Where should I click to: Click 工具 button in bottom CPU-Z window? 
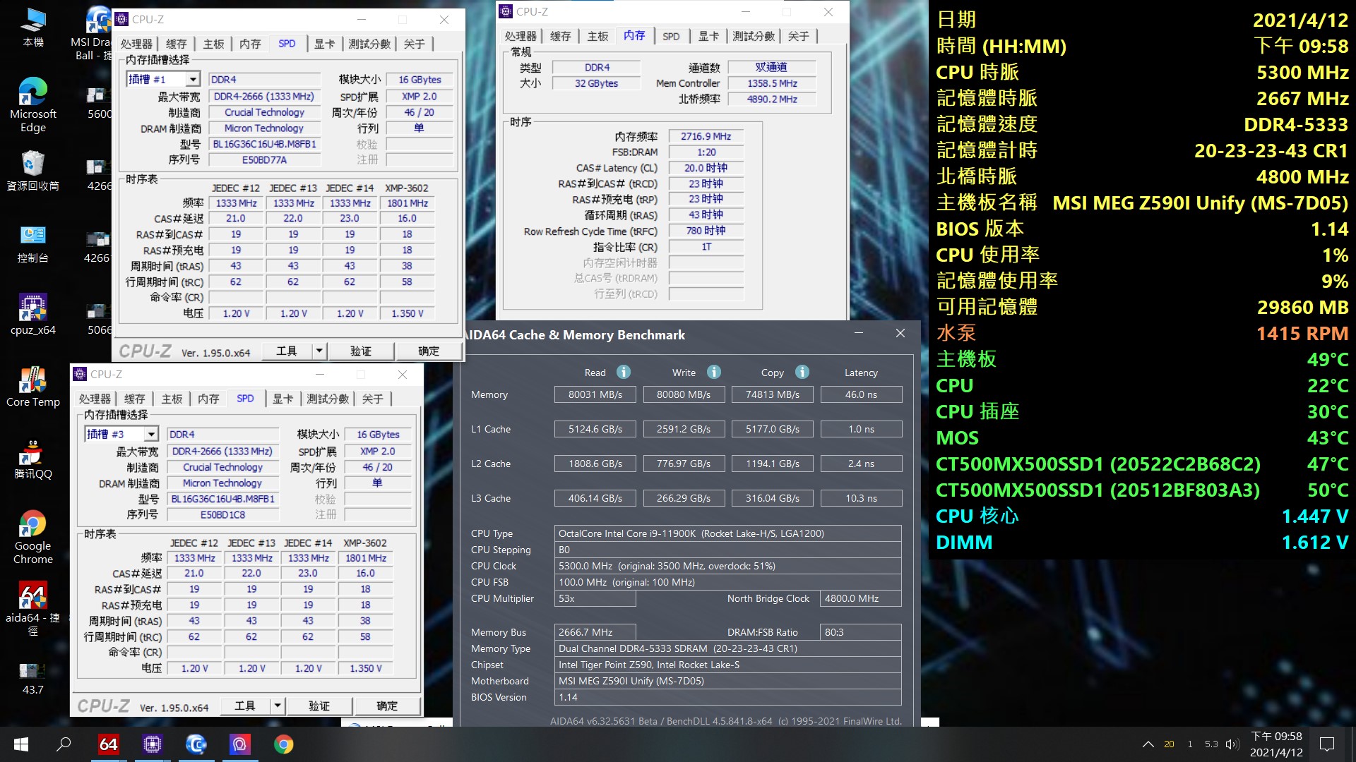pyautogui.click(x=245, y=706)
